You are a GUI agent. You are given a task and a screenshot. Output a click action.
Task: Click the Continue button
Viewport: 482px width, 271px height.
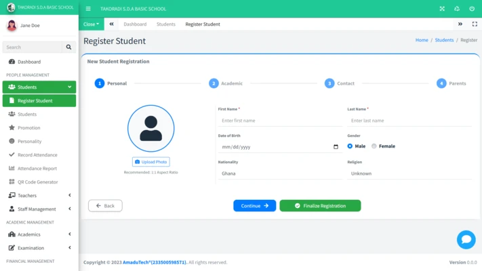point(254,205)
